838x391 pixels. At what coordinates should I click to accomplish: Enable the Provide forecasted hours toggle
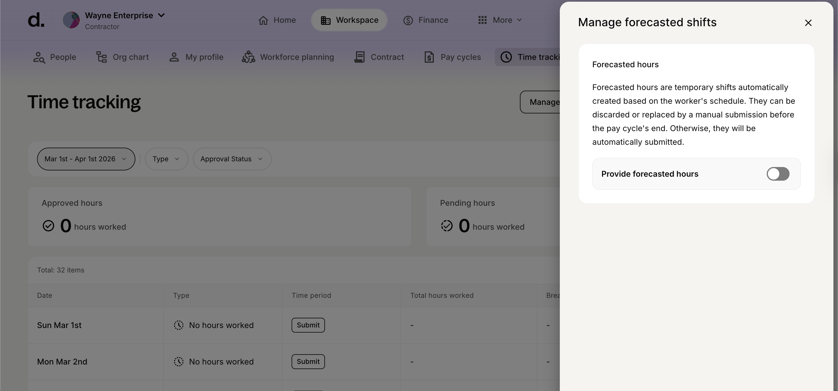[778, 174]
